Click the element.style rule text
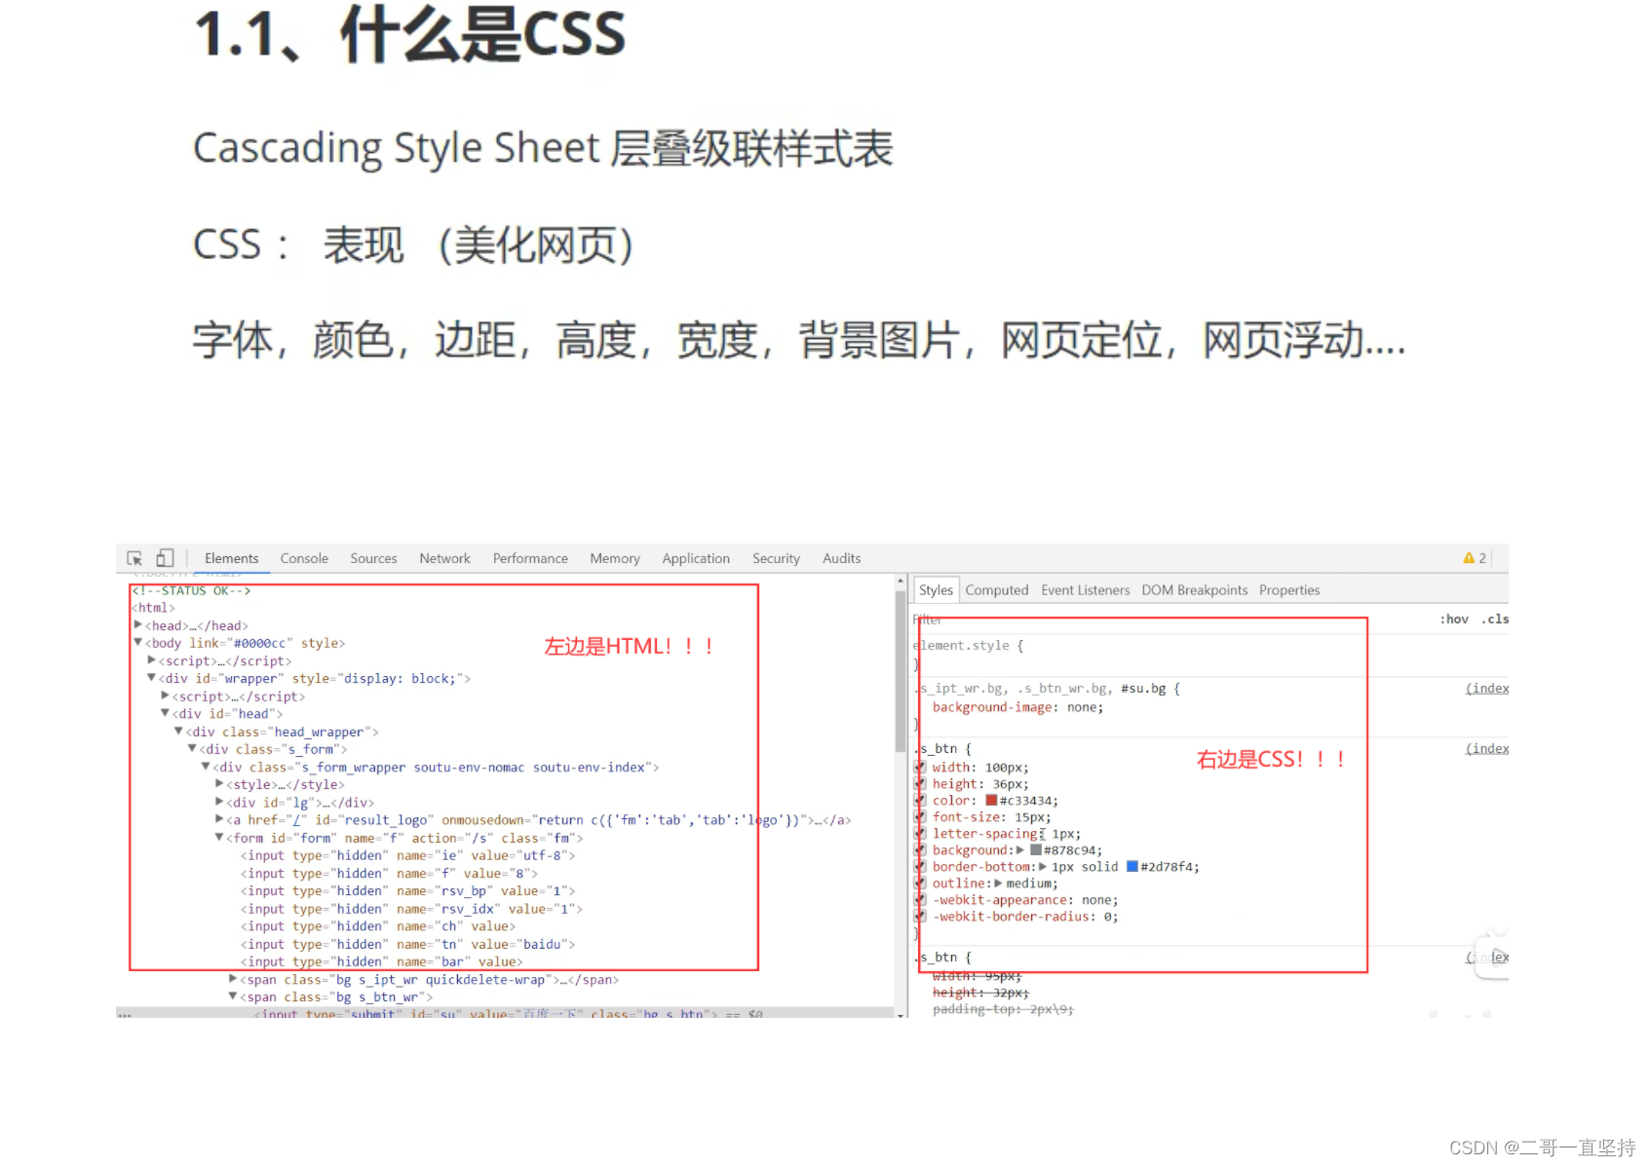The height and width of the screenshot is (1166, 1651). coord(968,646)
